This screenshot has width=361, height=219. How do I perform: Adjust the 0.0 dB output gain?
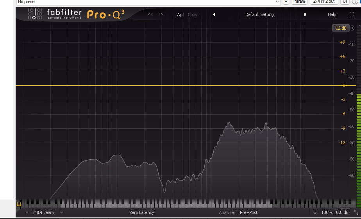342,213
